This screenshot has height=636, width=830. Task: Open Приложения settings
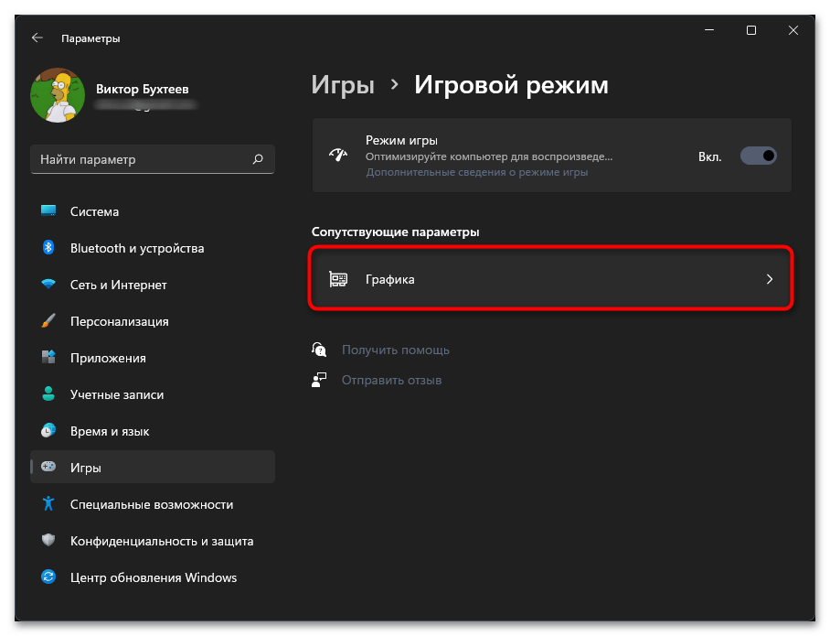point(153,358)
